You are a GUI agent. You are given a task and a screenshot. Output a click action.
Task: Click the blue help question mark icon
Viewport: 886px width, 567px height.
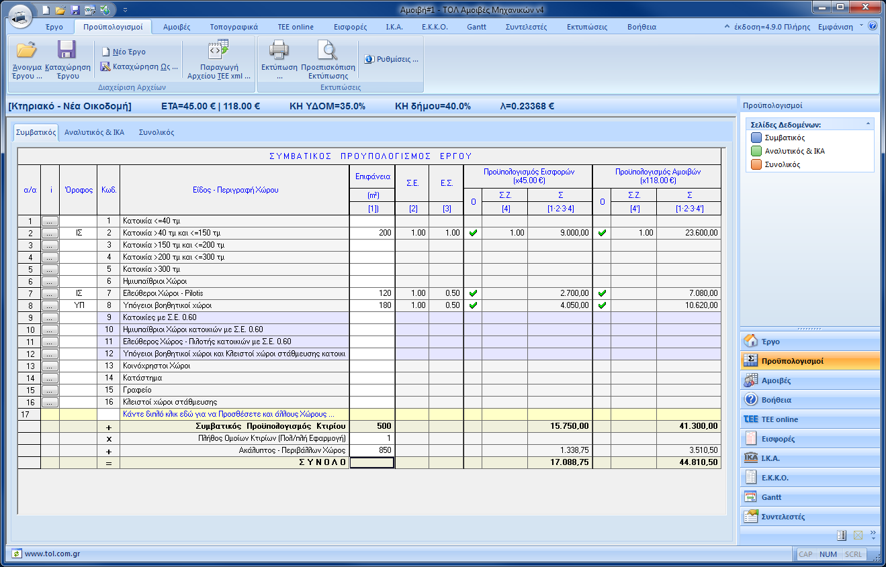(873, 26)
